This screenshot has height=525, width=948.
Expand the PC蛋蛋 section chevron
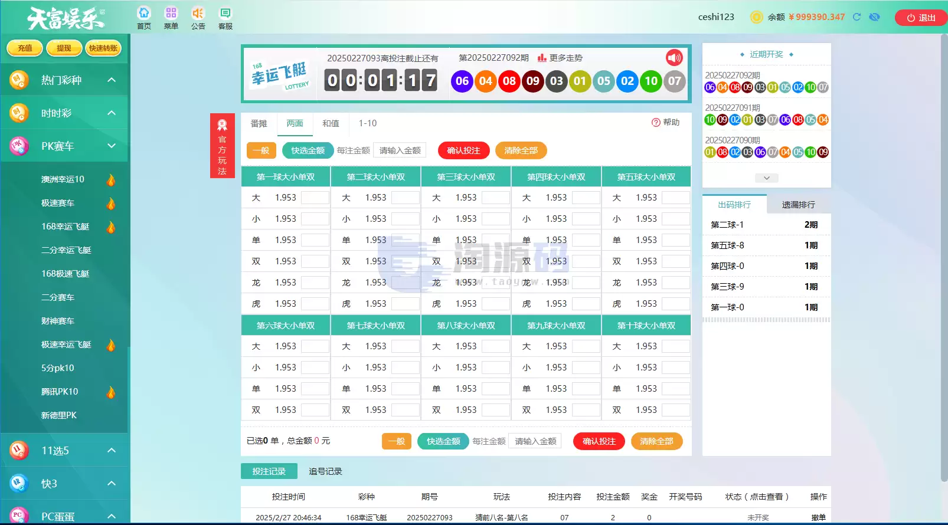112,516
